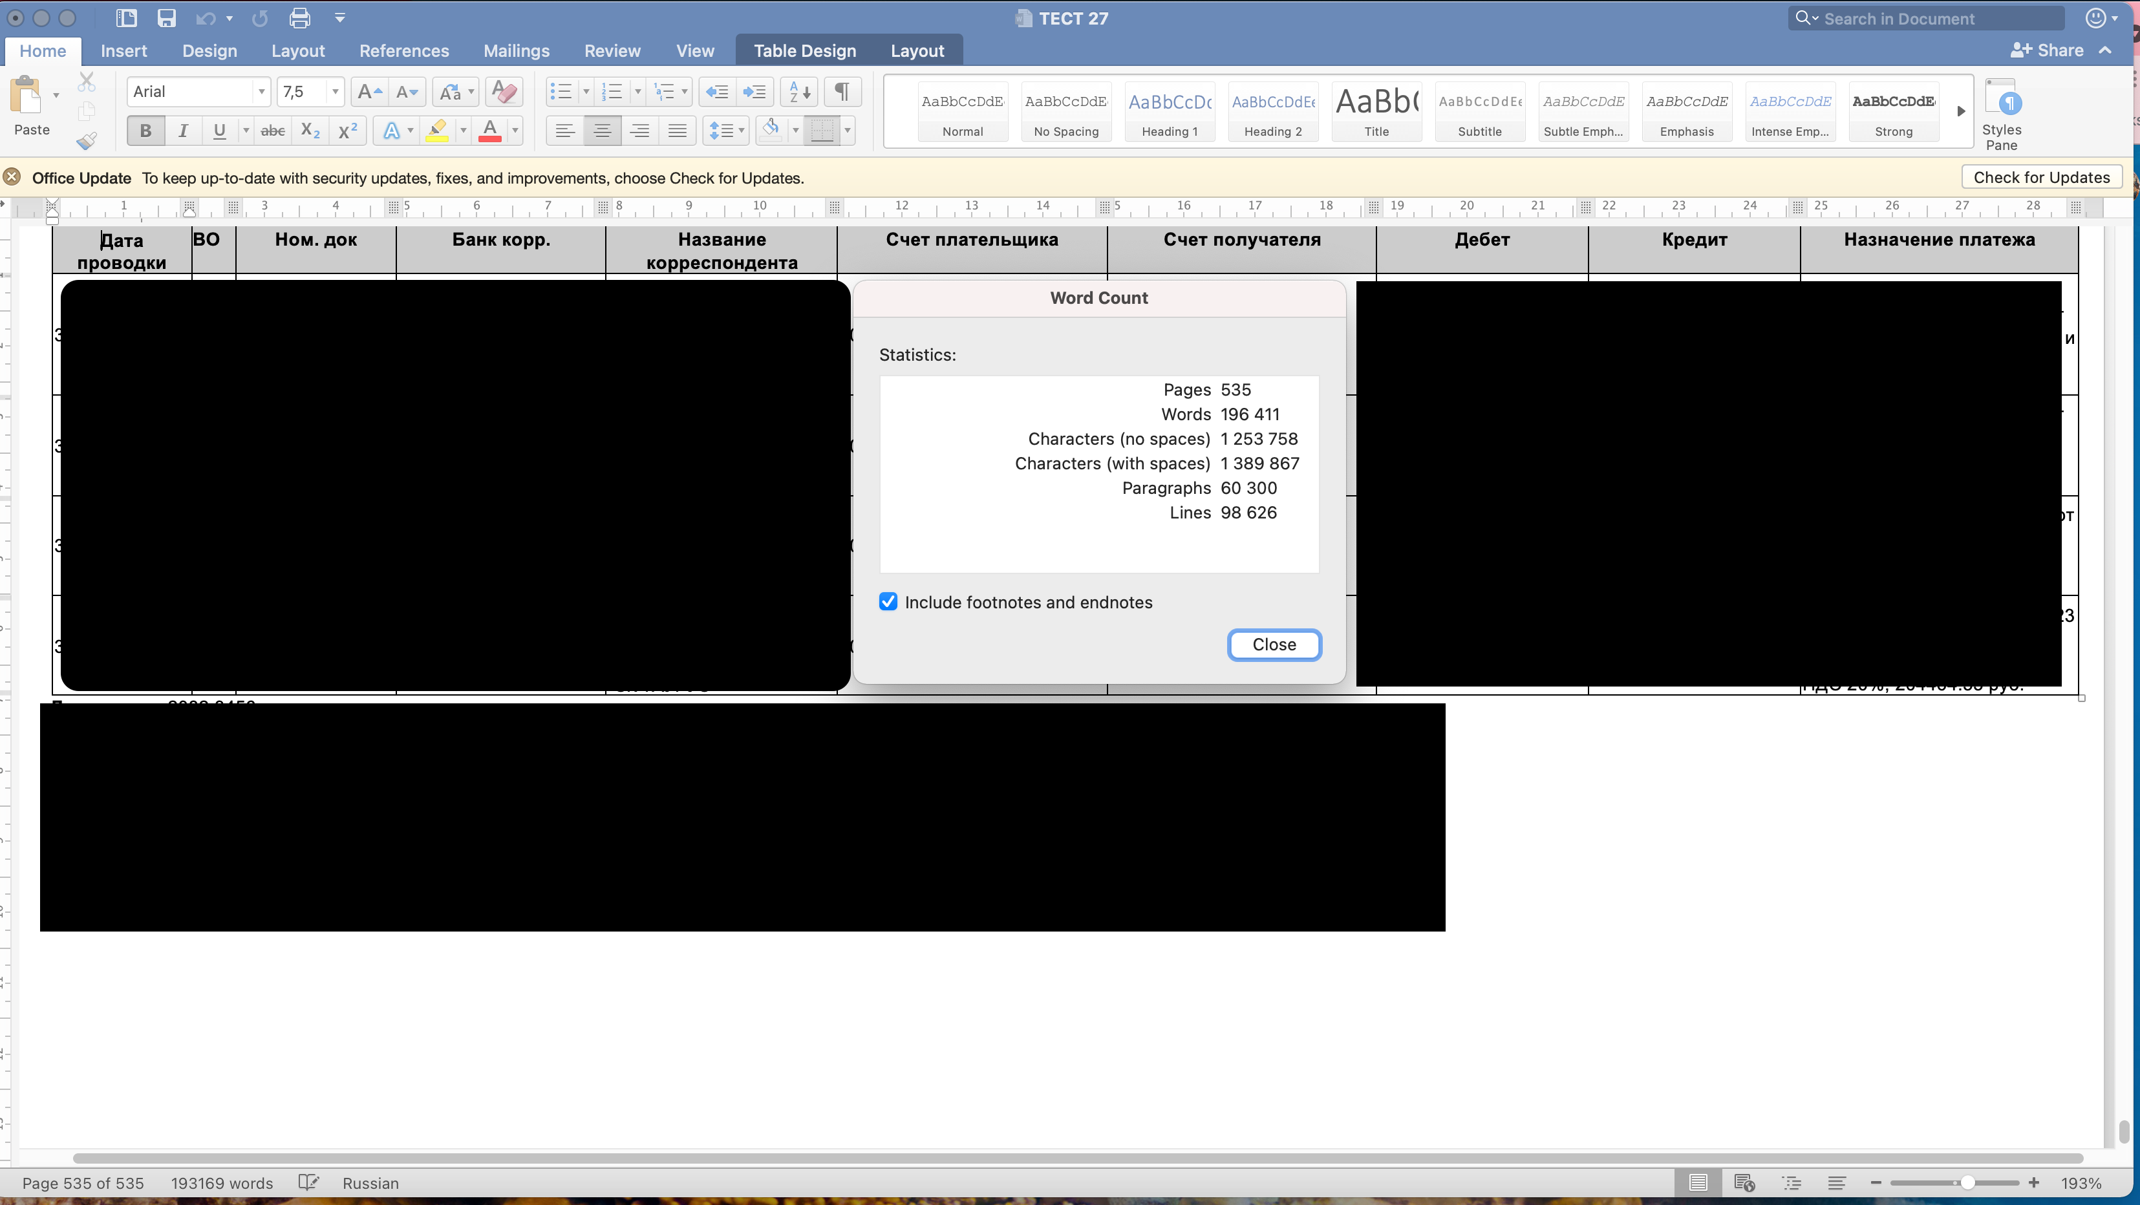Open the font size dropdown
The image size is (2140, 1205).
(x=336, y=91)
